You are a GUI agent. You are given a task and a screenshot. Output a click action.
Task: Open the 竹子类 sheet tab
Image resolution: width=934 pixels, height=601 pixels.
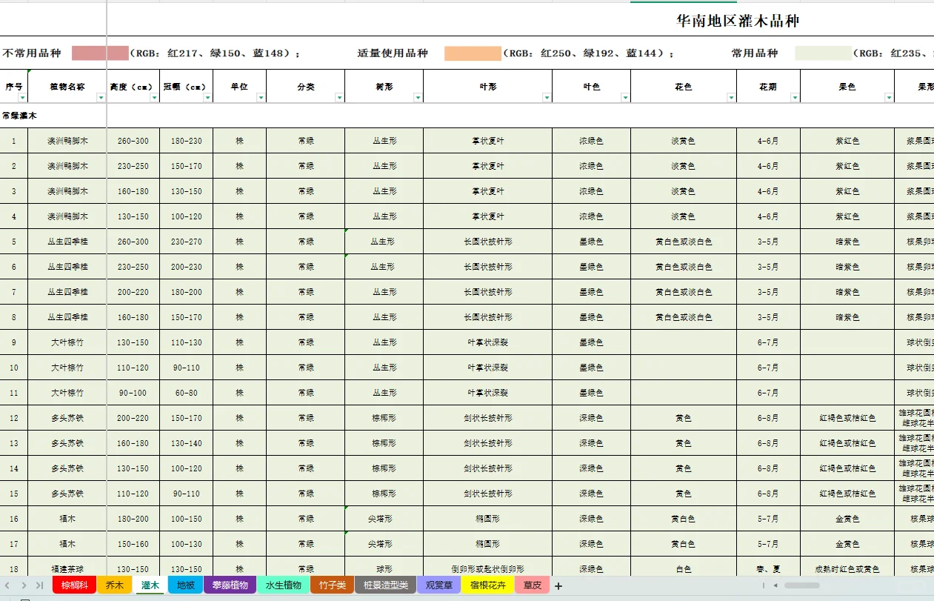[333, 585]
